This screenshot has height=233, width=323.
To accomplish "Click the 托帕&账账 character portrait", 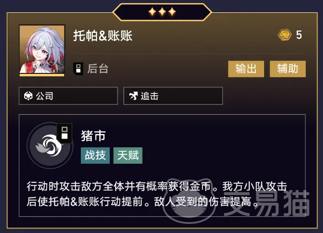I will 42,51.
